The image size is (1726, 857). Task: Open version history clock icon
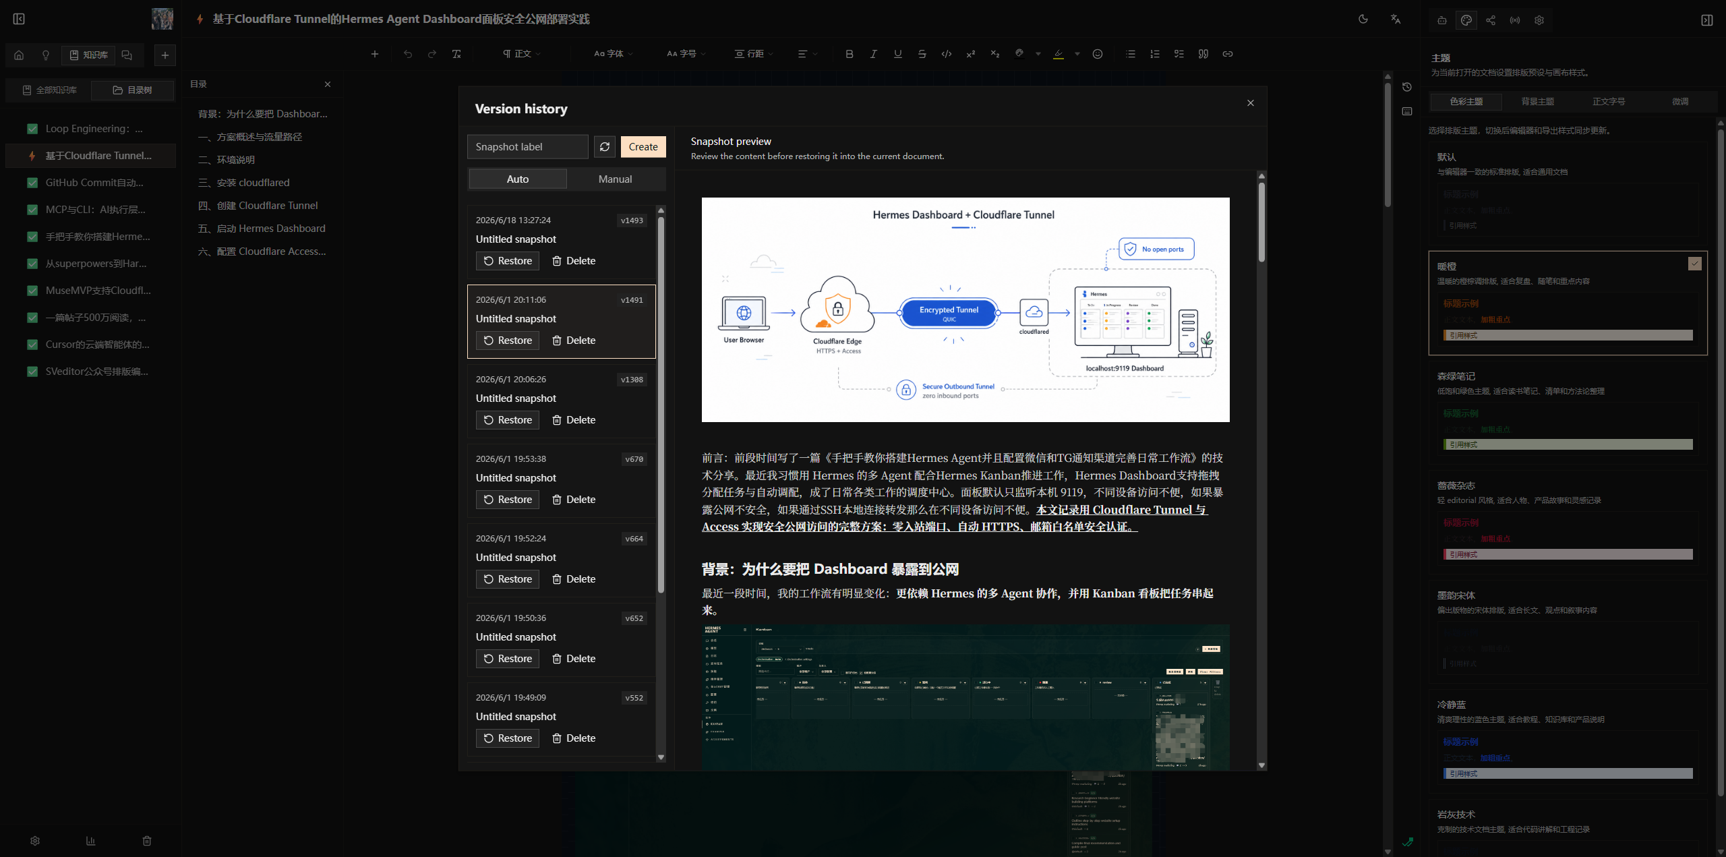coord(1407,87)
